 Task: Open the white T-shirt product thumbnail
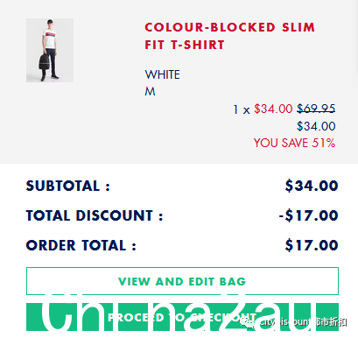[50, 50]
